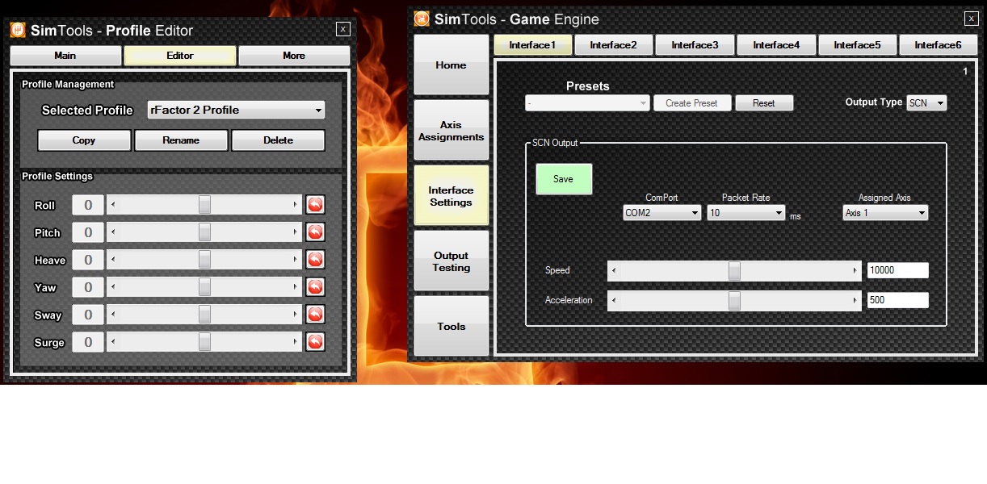987x484 pixels.
Task: Click the Heave value box
Action: pyautogui.click(x=88, y=260)
